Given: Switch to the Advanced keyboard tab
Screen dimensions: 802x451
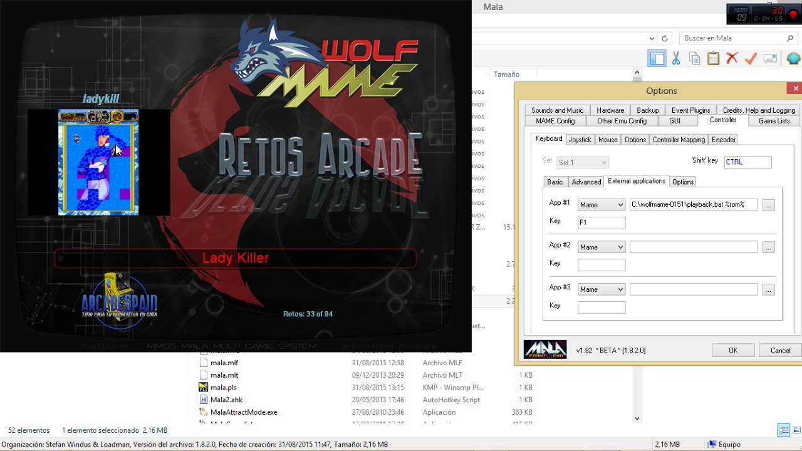Looking at the screenshot, I should (586, 182).
